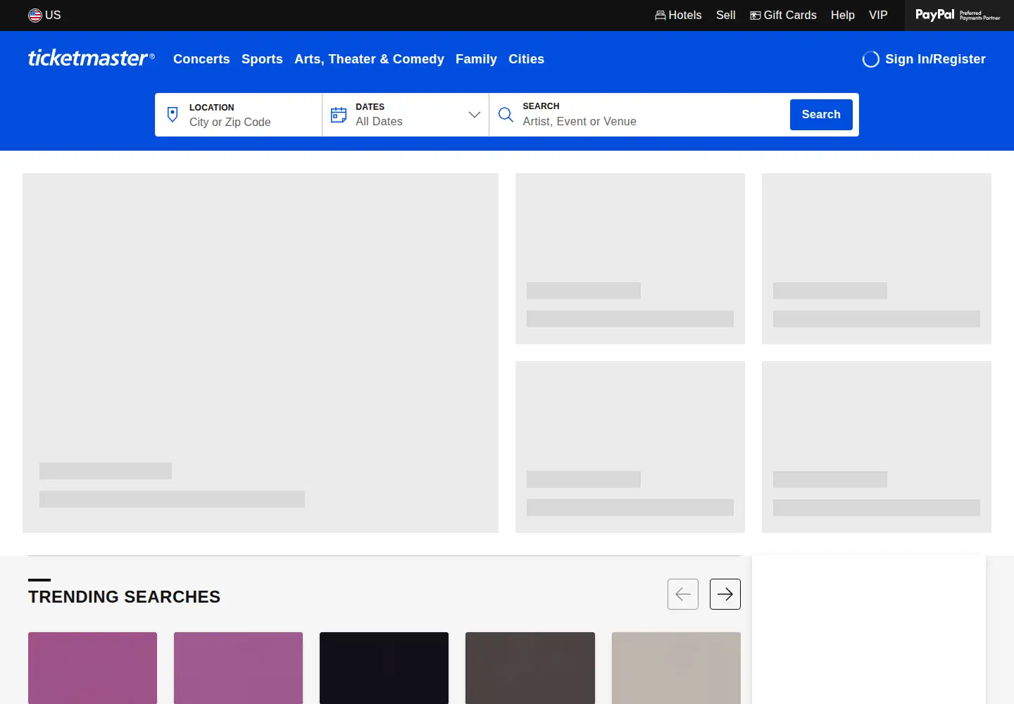Open the Sports menu
Viewport: 1014px width, 704px height.
[x=262, y=59]
